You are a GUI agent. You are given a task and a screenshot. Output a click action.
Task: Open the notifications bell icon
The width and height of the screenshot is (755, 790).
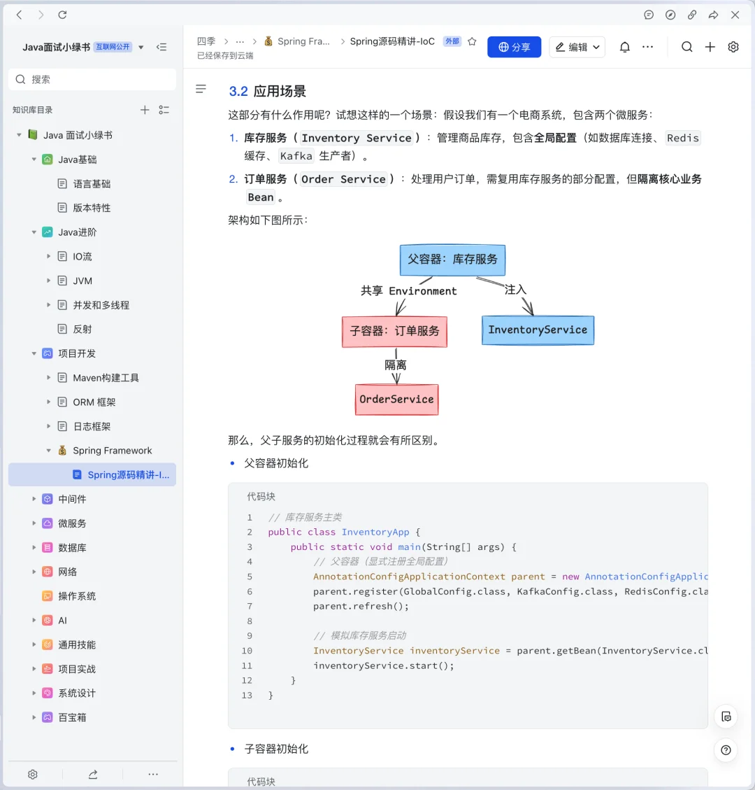pyautogui.click(x=624, y=46)
